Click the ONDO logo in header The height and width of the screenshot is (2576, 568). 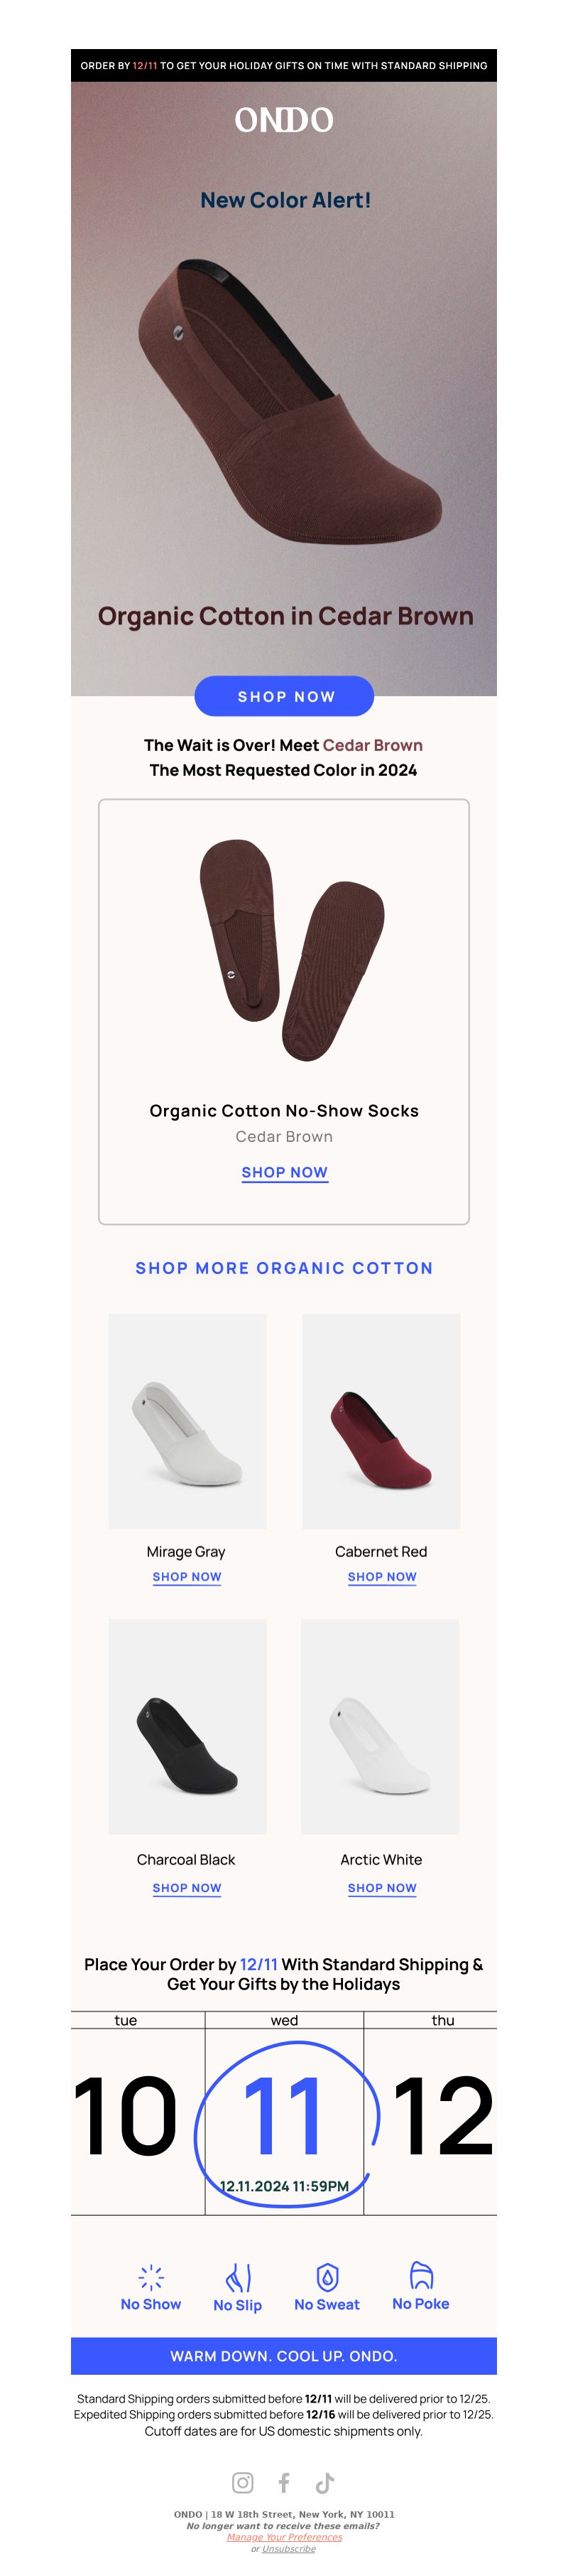[283, 120]
